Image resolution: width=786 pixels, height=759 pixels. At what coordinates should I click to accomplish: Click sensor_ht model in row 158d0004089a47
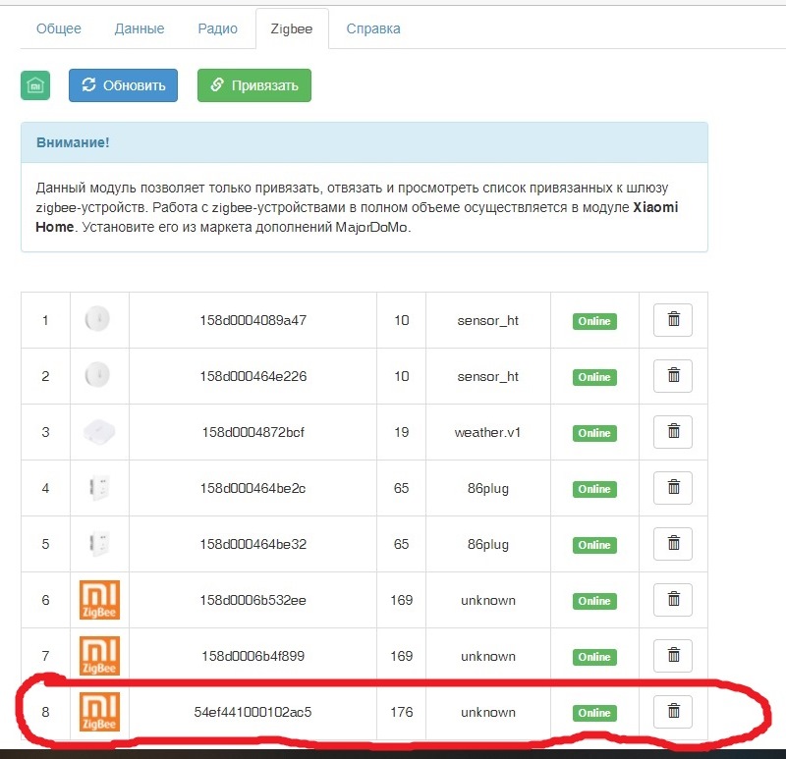click(x=487, y=321)
